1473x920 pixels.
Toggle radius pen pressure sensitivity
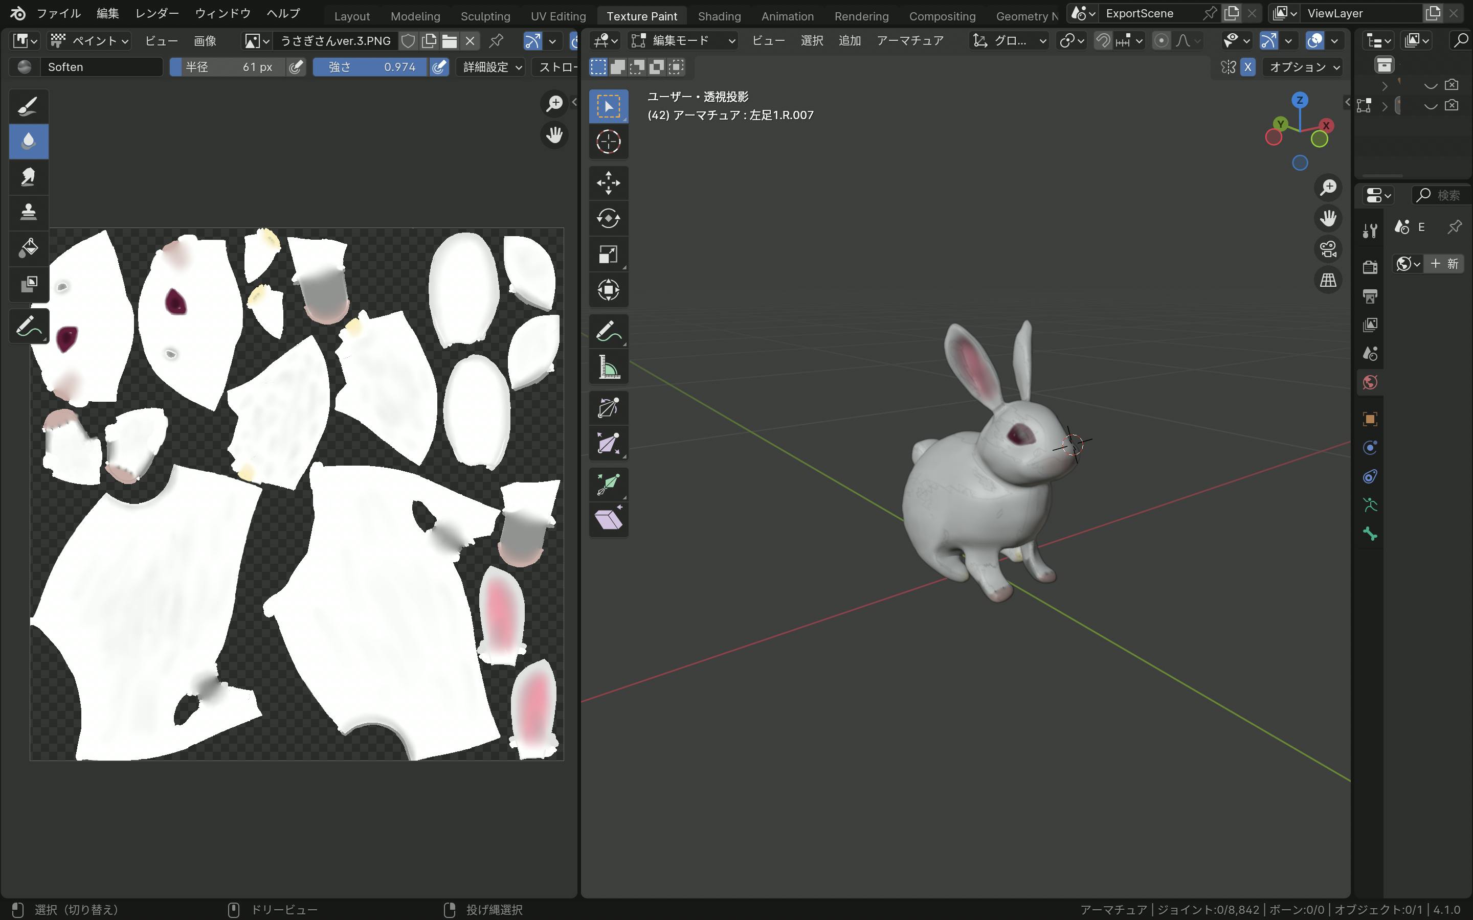296,67
